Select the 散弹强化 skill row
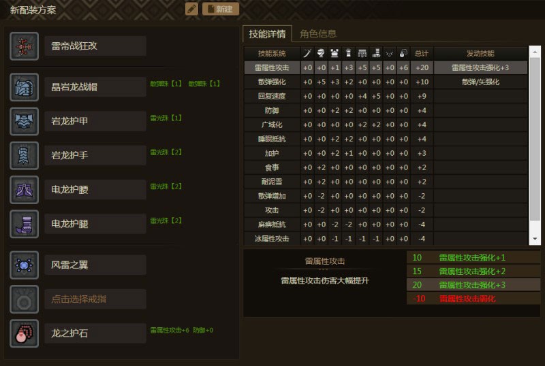 386,82
